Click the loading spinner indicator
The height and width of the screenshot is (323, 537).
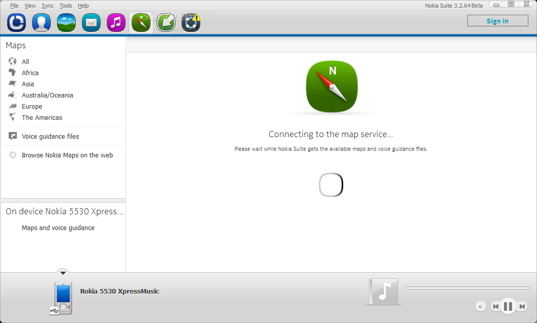331,185
